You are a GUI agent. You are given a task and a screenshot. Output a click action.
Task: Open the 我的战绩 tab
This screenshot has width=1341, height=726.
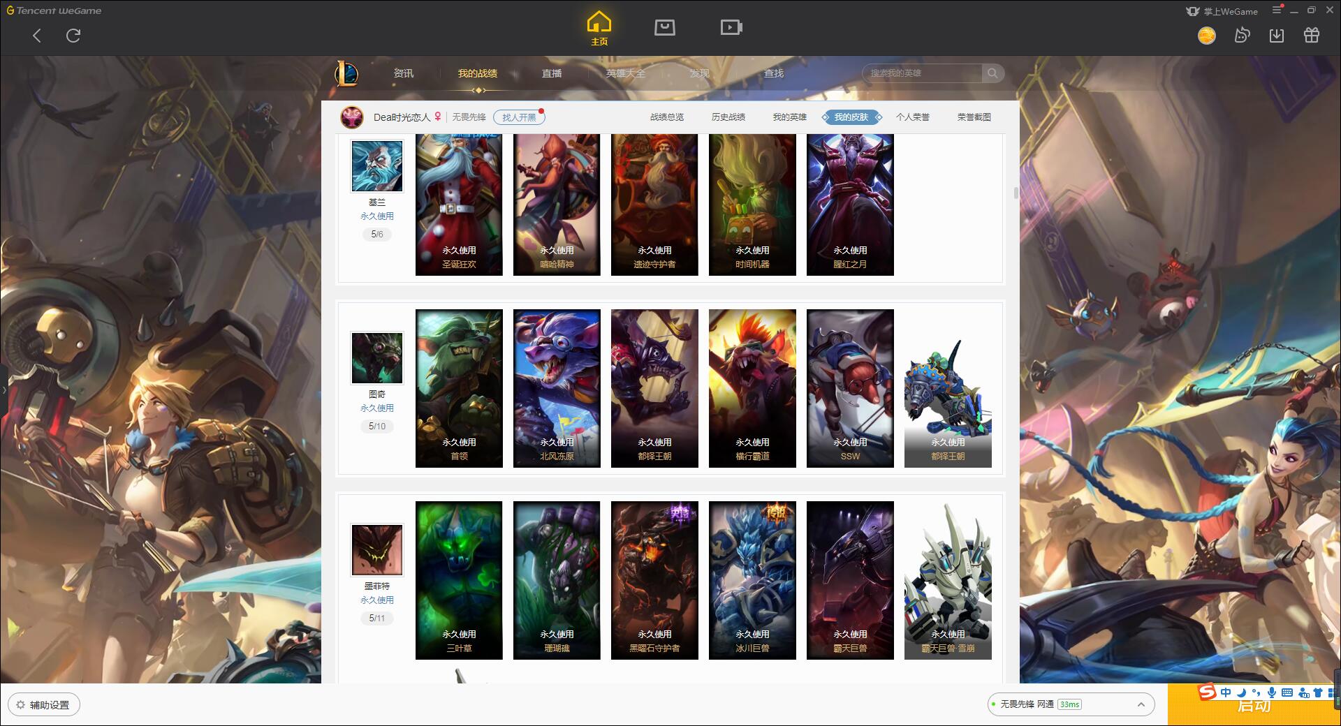pyautogui.click(x=478, y=73)
